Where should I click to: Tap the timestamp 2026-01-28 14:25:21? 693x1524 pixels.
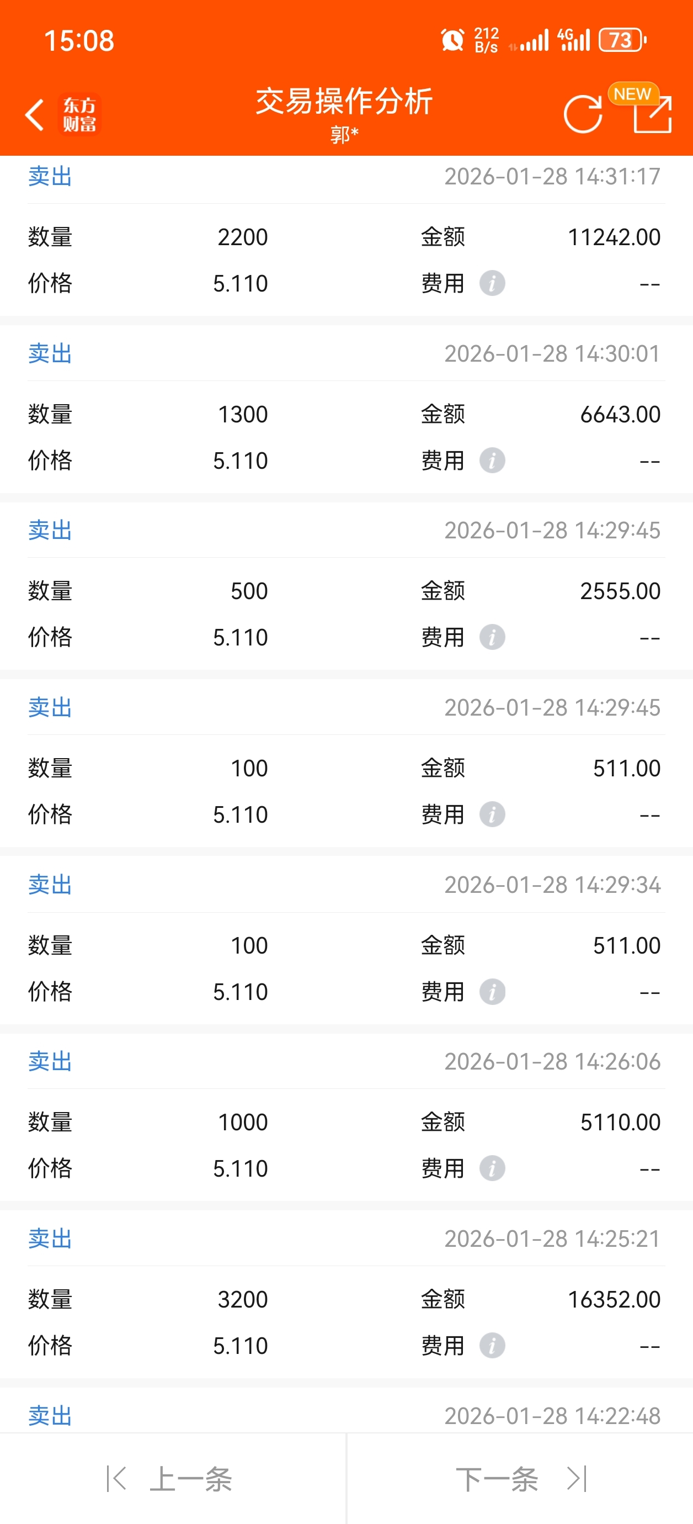pos(552,1238)
